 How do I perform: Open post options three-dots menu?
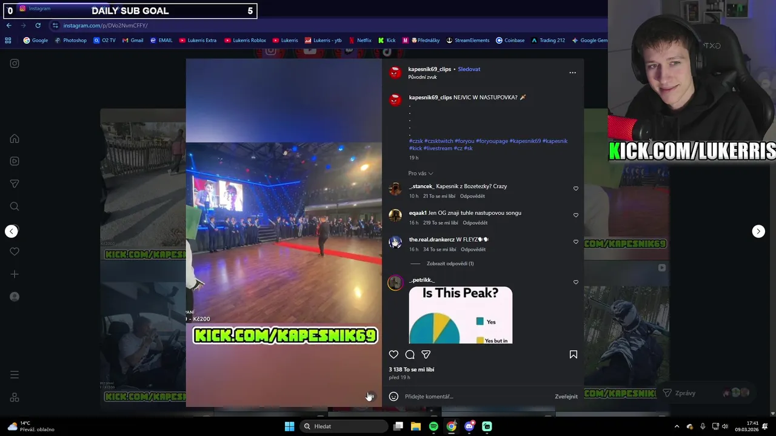click(x=572, y=73)
